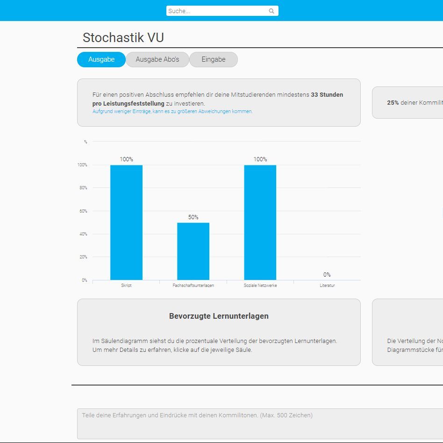Focus the Suche search field
This screenshot has height=443, width=443.
click(x=217, y=11)
